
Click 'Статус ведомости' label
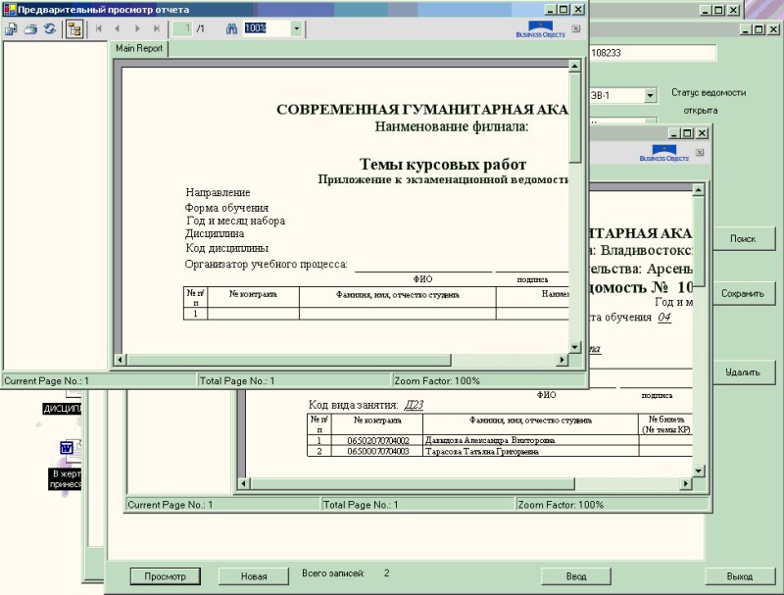click(709, 93)
